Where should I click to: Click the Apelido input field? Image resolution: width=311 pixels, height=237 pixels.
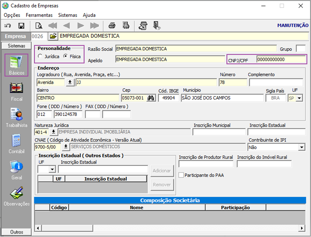(x=170, y=59)
